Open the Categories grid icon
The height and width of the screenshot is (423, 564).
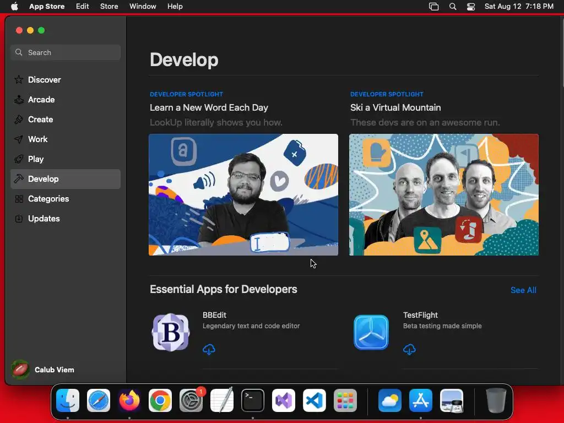pyautogui.click(x=19, y=198)
